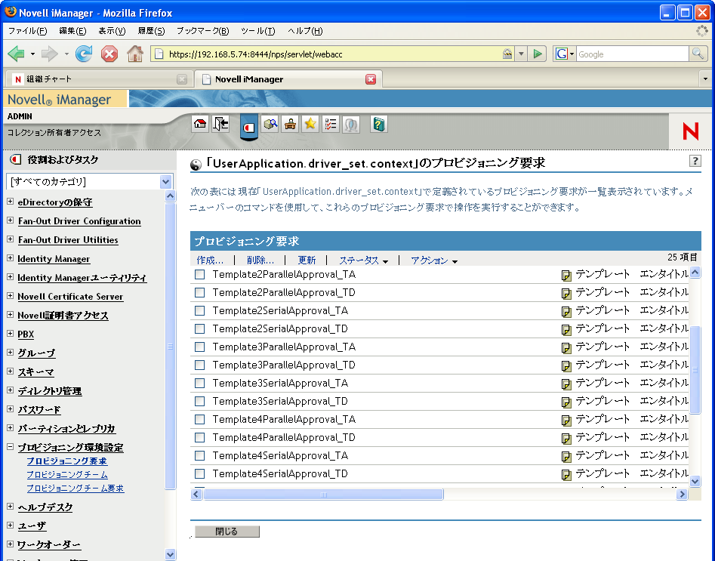Open the プロビジョニングチーム要求 link
Image resolution: width=715 pixels, height=561 pixels.
[x=76, y=489]
